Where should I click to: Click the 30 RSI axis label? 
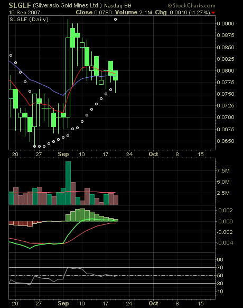point(220,284)
